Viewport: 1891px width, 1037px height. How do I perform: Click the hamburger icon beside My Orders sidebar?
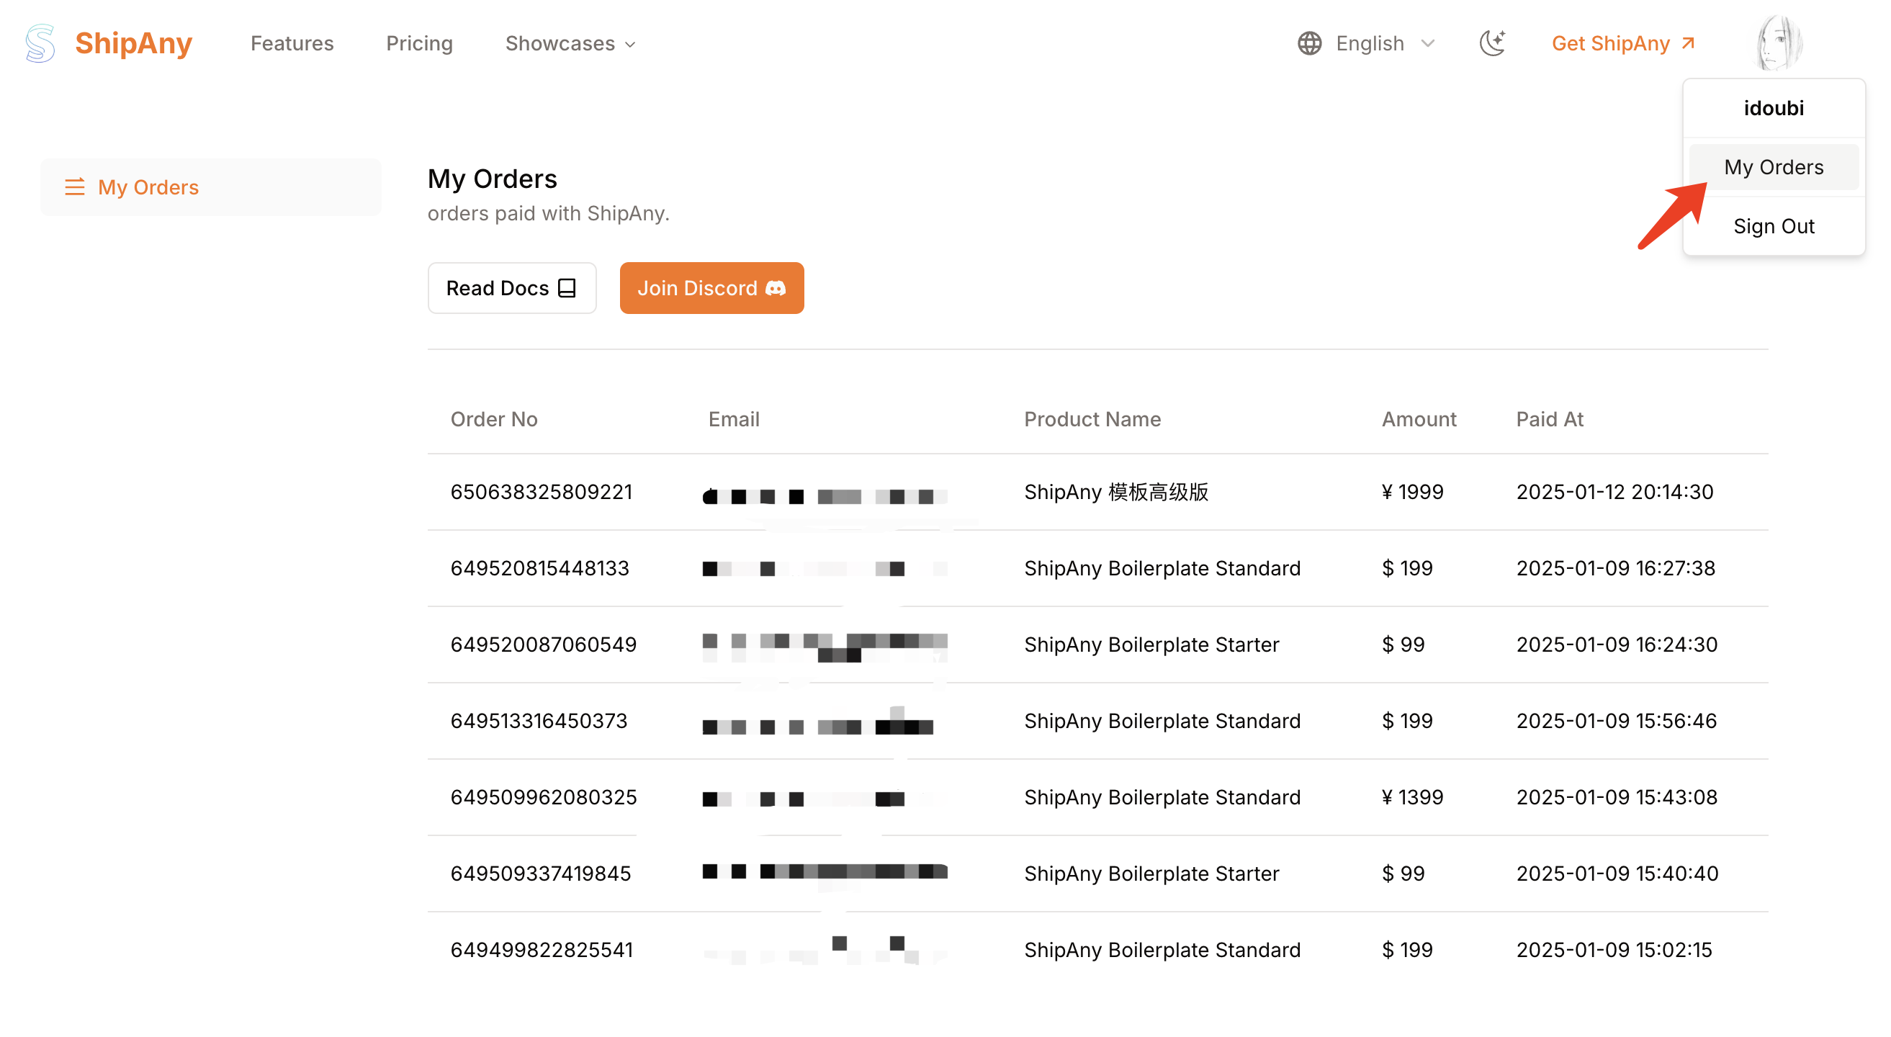point(74,187)
